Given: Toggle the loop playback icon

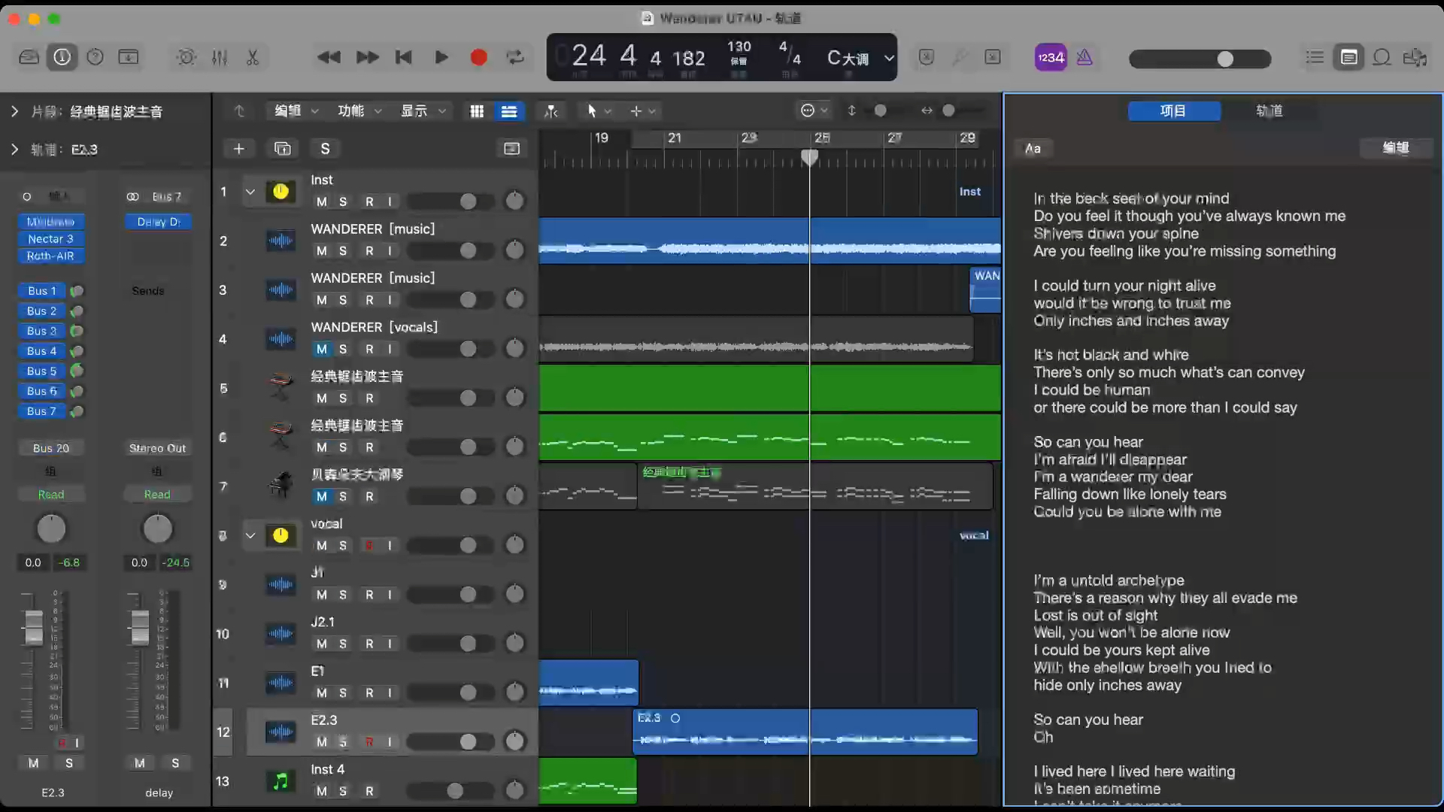Looking at the screenshot, I should (x=516, y=56).
